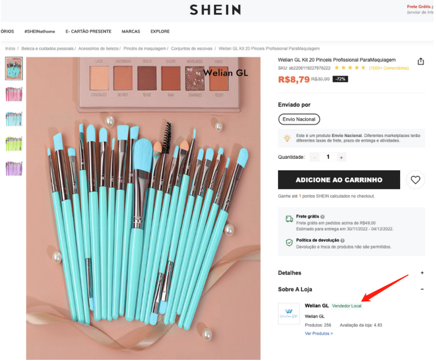Open the Ver Produtos link
This screenshot has height=361, width=436.
319,333
